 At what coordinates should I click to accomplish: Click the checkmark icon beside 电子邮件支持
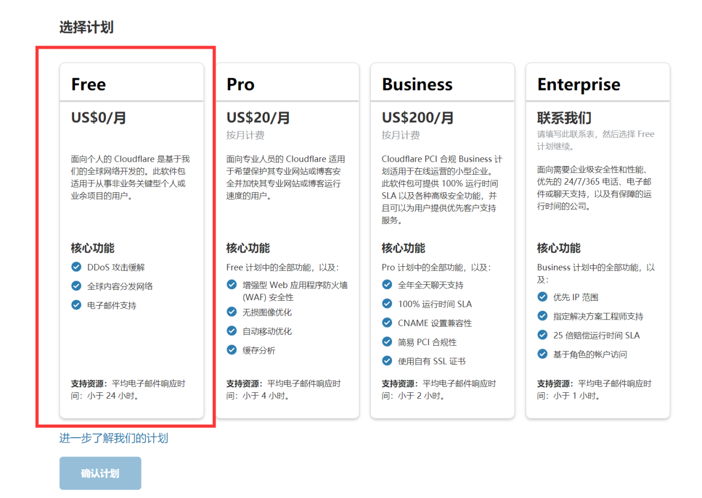[76, 305]
